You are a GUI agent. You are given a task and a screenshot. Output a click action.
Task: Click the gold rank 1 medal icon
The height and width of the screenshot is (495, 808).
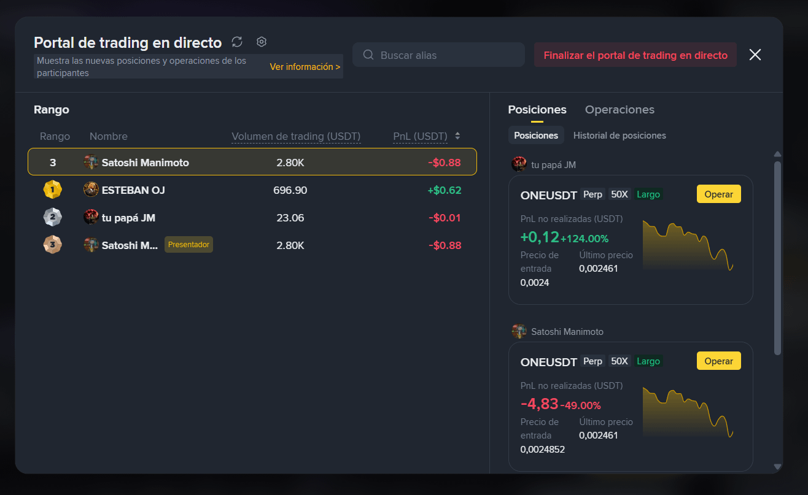pos(52,190)
